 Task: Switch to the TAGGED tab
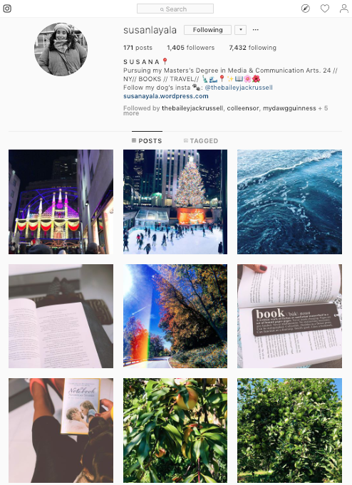pos(201,141)
